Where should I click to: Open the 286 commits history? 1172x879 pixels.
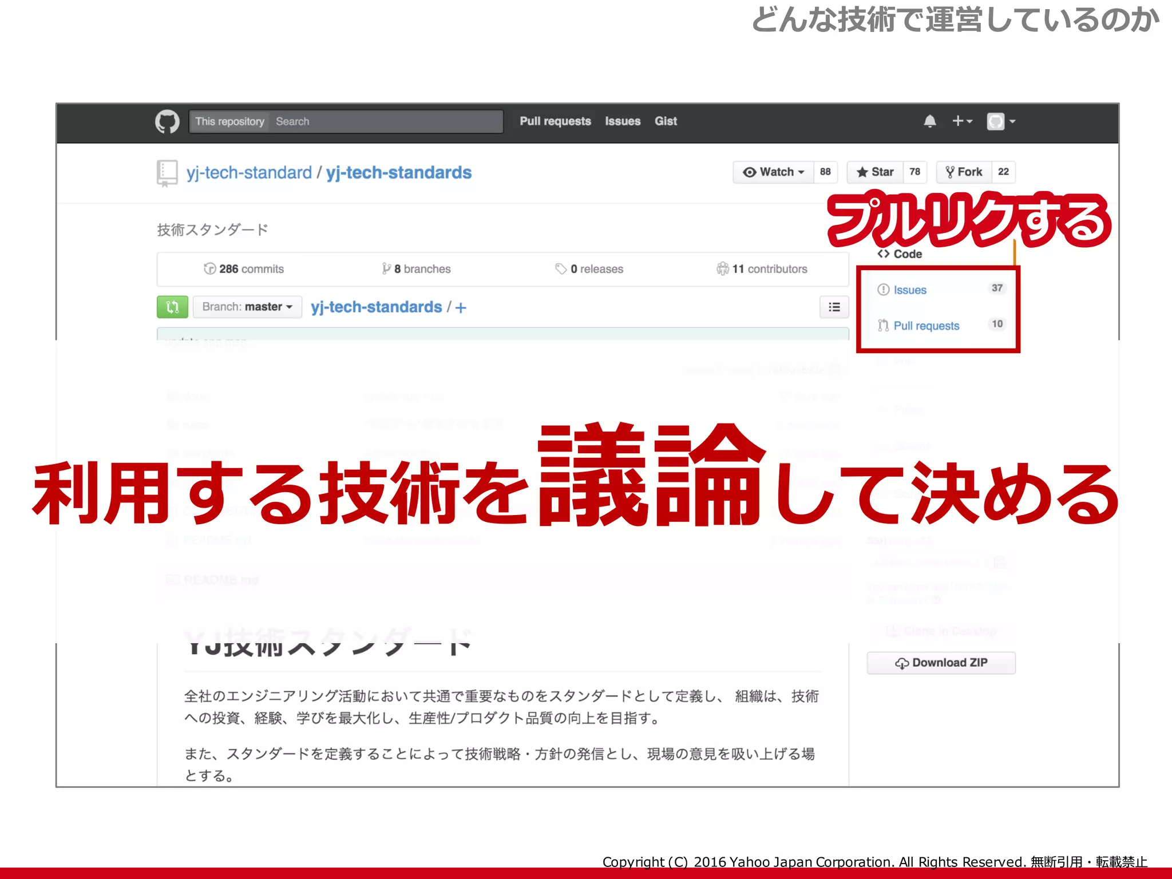click(244, 269)
